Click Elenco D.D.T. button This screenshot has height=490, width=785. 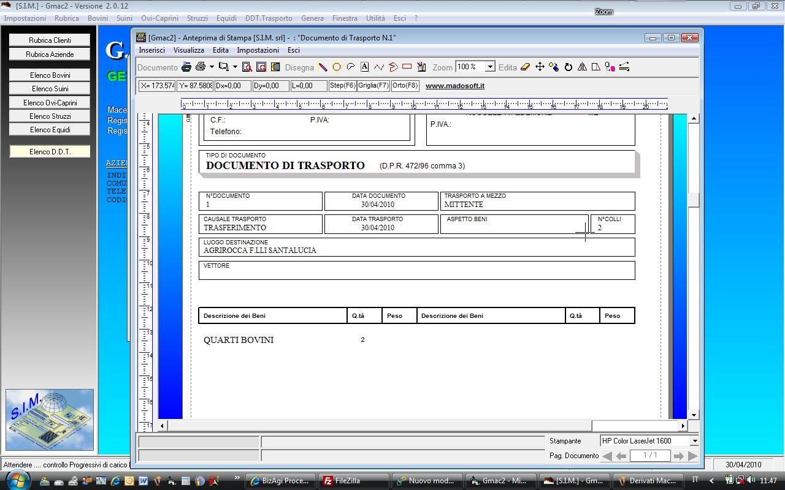coord(50,152)
